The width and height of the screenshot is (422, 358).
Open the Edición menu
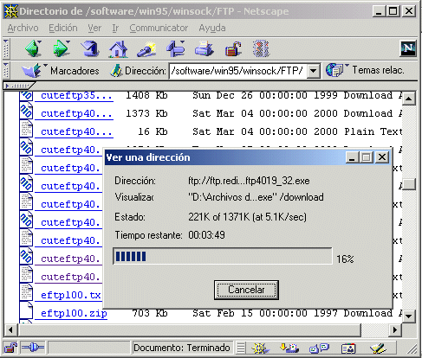63,28
